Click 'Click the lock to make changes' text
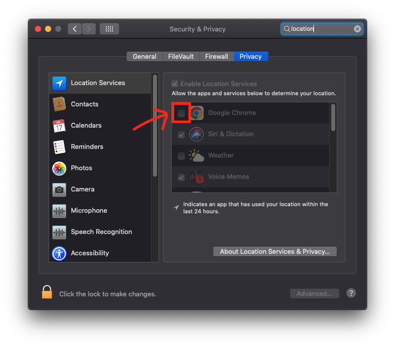This screenshot has height=347, width=395. tap(108, 294)
